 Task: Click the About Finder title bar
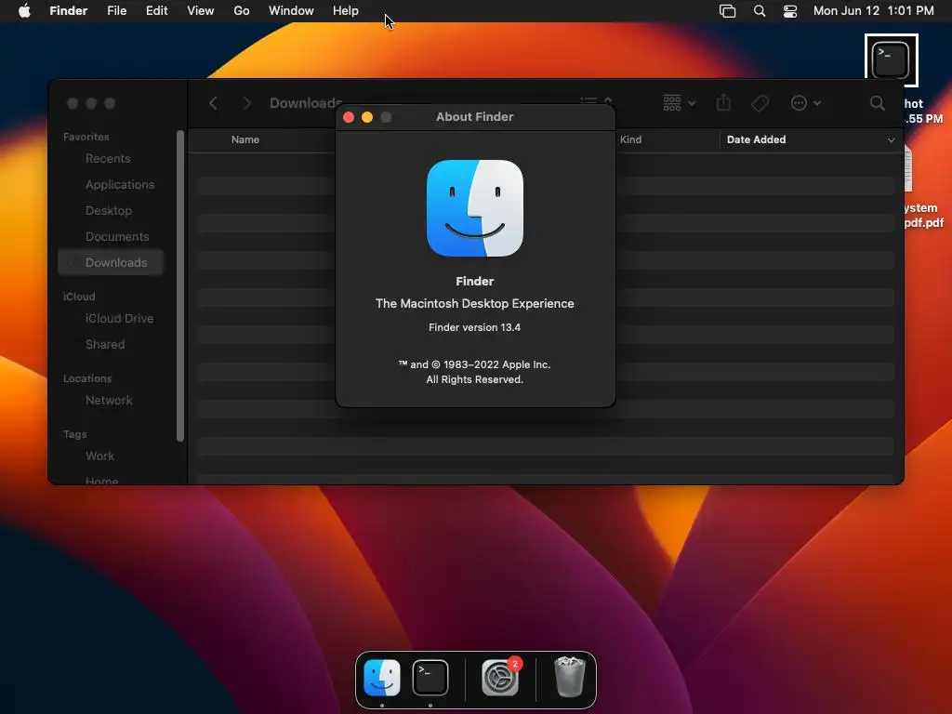click(475, 116)
